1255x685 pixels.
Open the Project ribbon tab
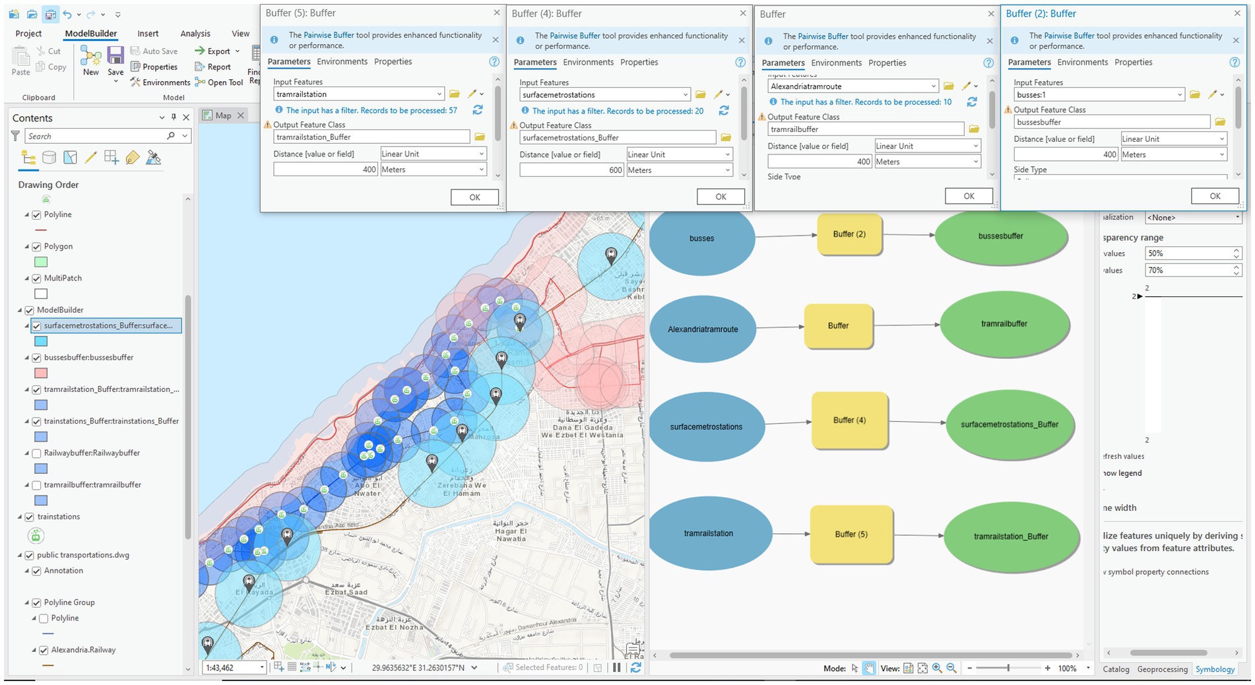28,34
